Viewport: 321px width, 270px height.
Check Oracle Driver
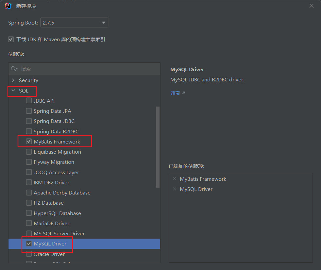point(29,254)
